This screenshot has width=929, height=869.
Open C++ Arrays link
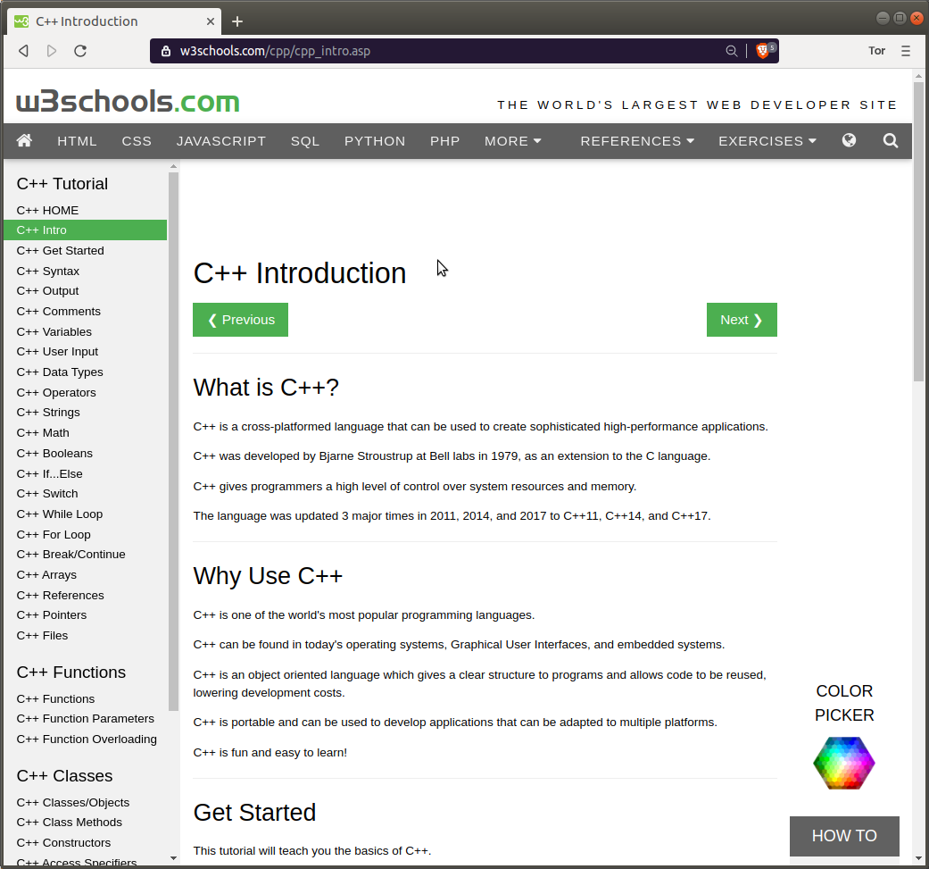pyautogui.click(x=46, y=575)
